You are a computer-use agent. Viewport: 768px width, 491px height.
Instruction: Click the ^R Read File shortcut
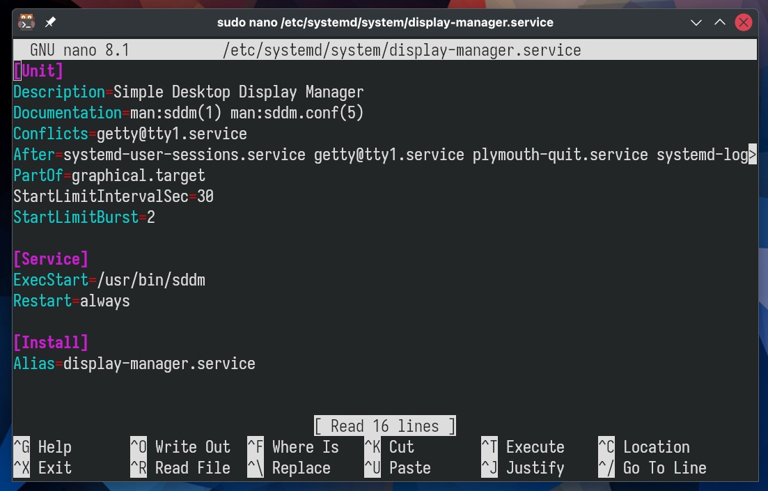180,468
